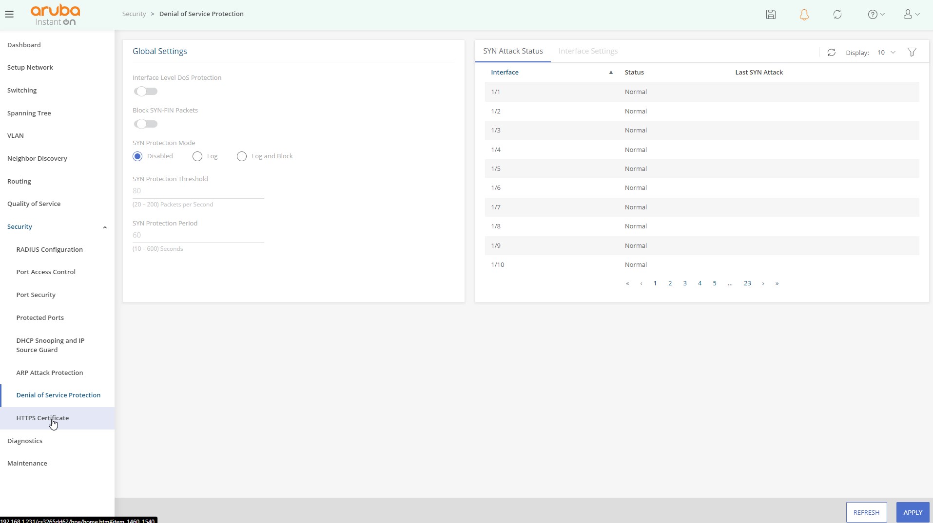Click the hamburger menu icon

point(9,14)
